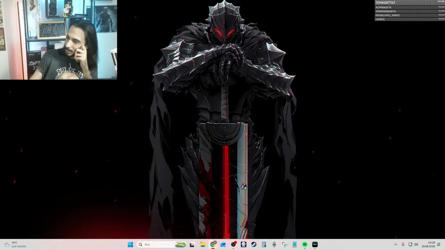Open File Explorer from the taskbar

pyautogui.click(x=203, y=244)
